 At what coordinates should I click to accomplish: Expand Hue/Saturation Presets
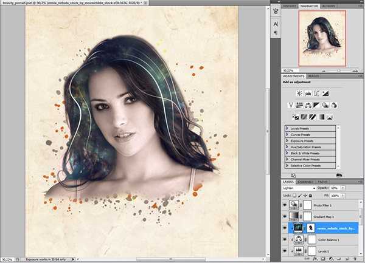pos(287,147)
